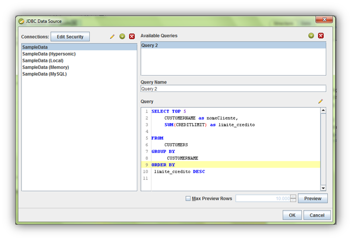Click the edit connection pencil icon
Viewport: 352px width, 240px height.
click(x=113, y=36)
